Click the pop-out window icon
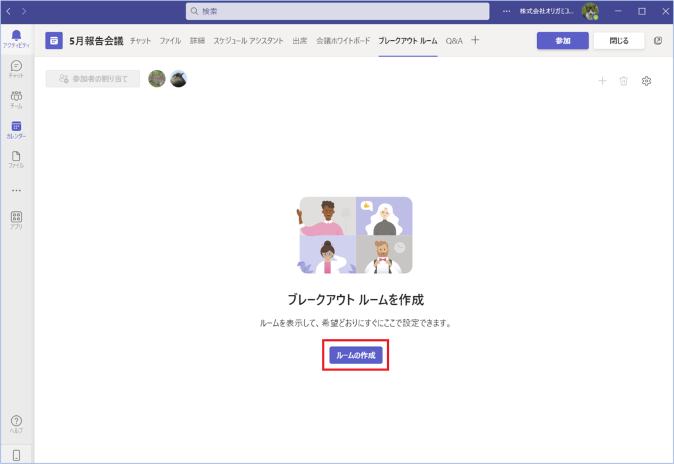Screen dimensions: 674x464 tap(658, 41)
